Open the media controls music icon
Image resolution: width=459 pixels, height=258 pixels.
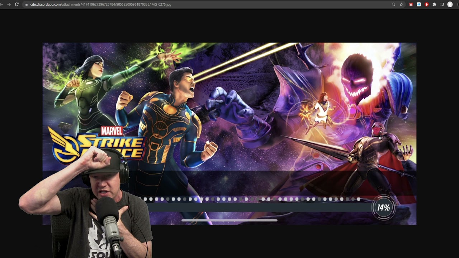pos(442,4)
